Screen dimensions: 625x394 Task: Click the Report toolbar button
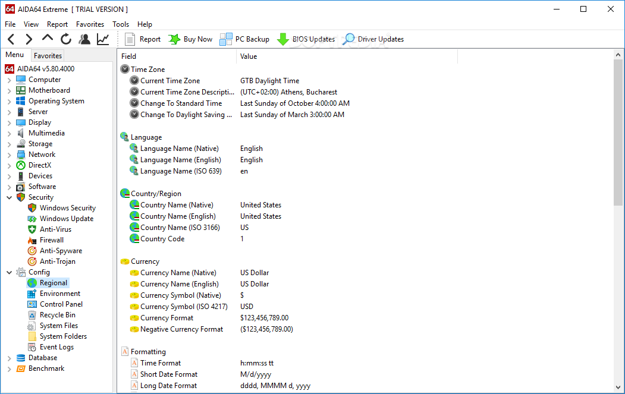click(x=143, y=39)
